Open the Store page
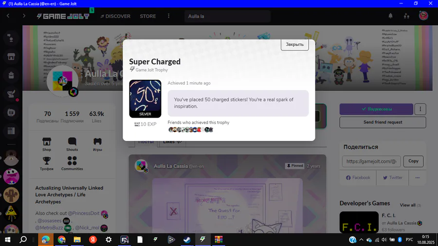This screenshot has height=246, width=438. (x=148, y=16)
